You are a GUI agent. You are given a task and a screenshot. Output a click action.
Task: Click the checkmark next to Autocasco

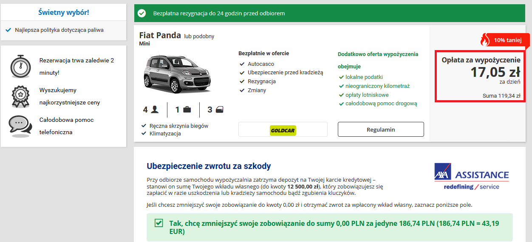242,64
